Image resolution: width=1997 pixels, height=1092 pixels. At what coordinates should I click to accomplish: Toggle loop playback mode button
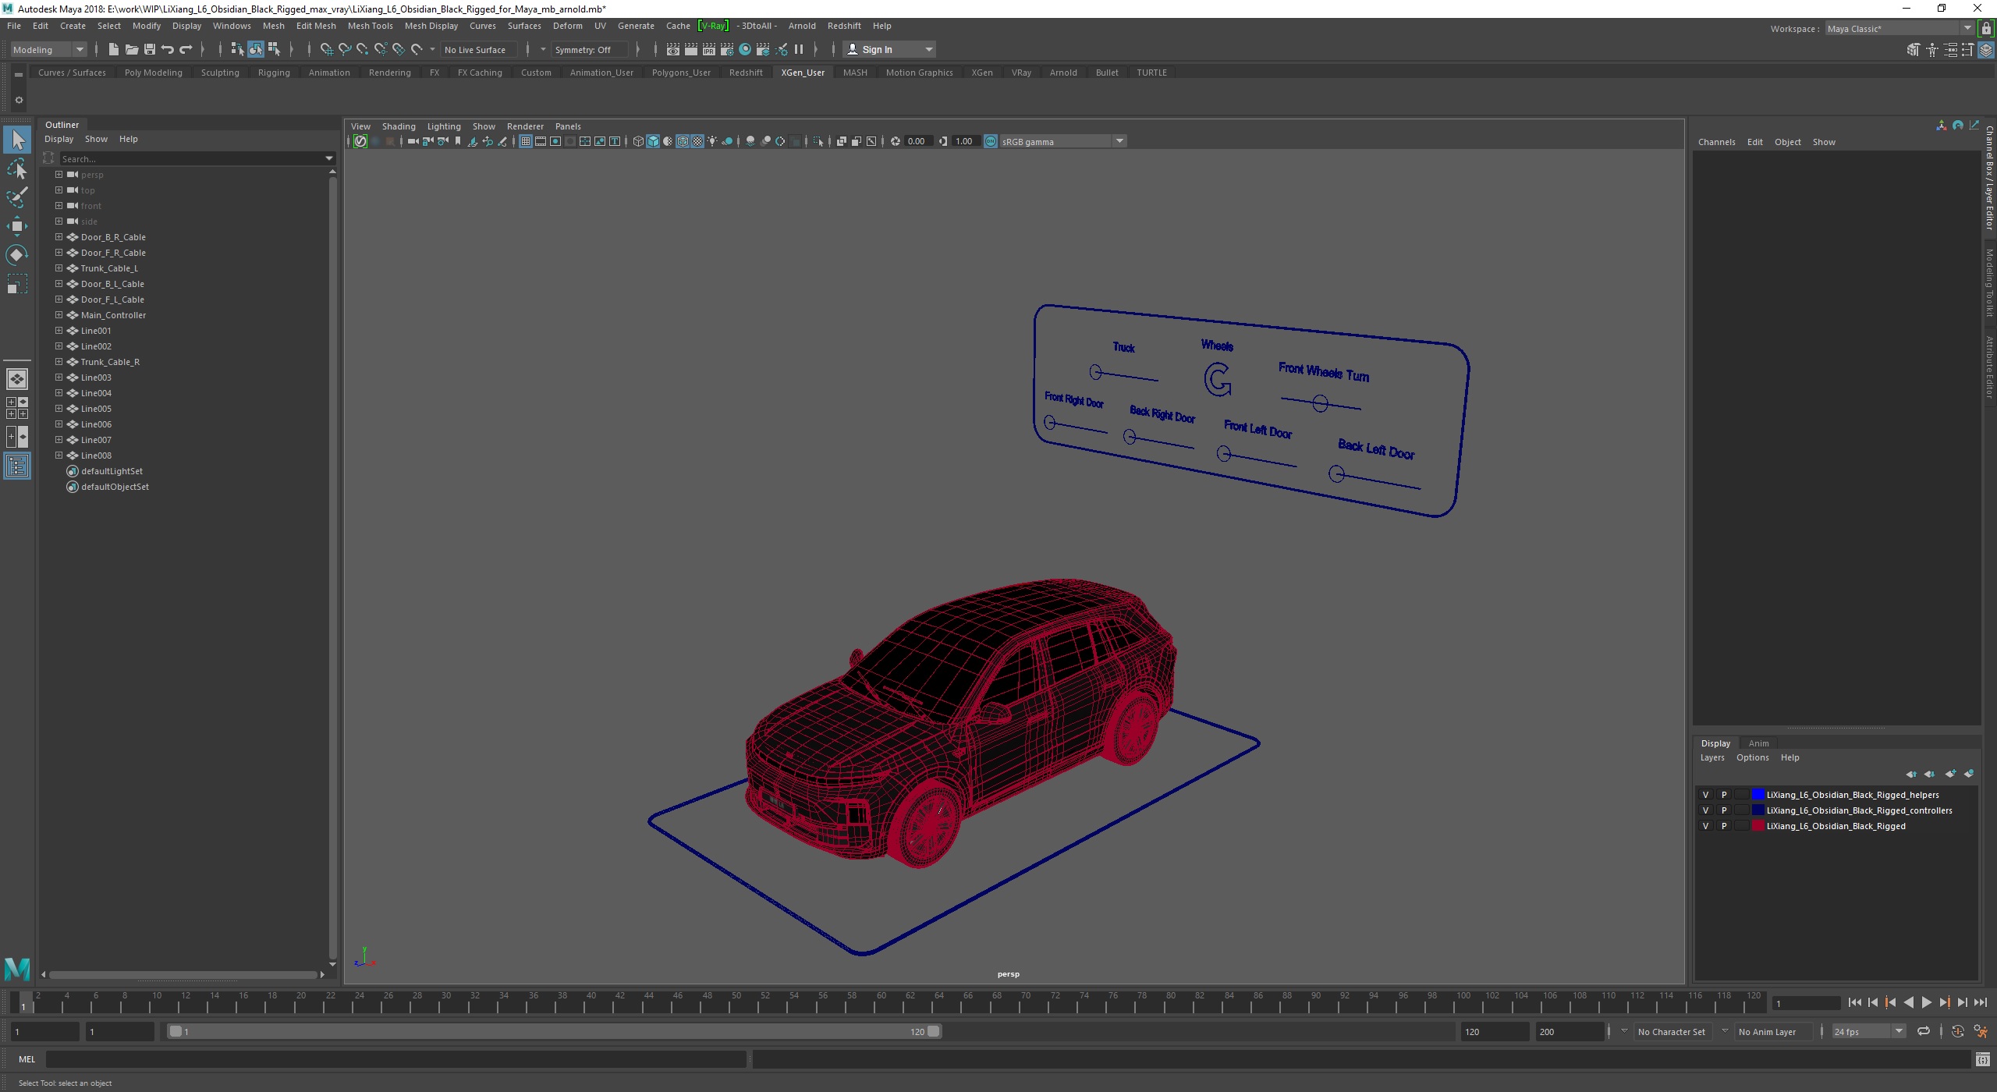1924,1031
